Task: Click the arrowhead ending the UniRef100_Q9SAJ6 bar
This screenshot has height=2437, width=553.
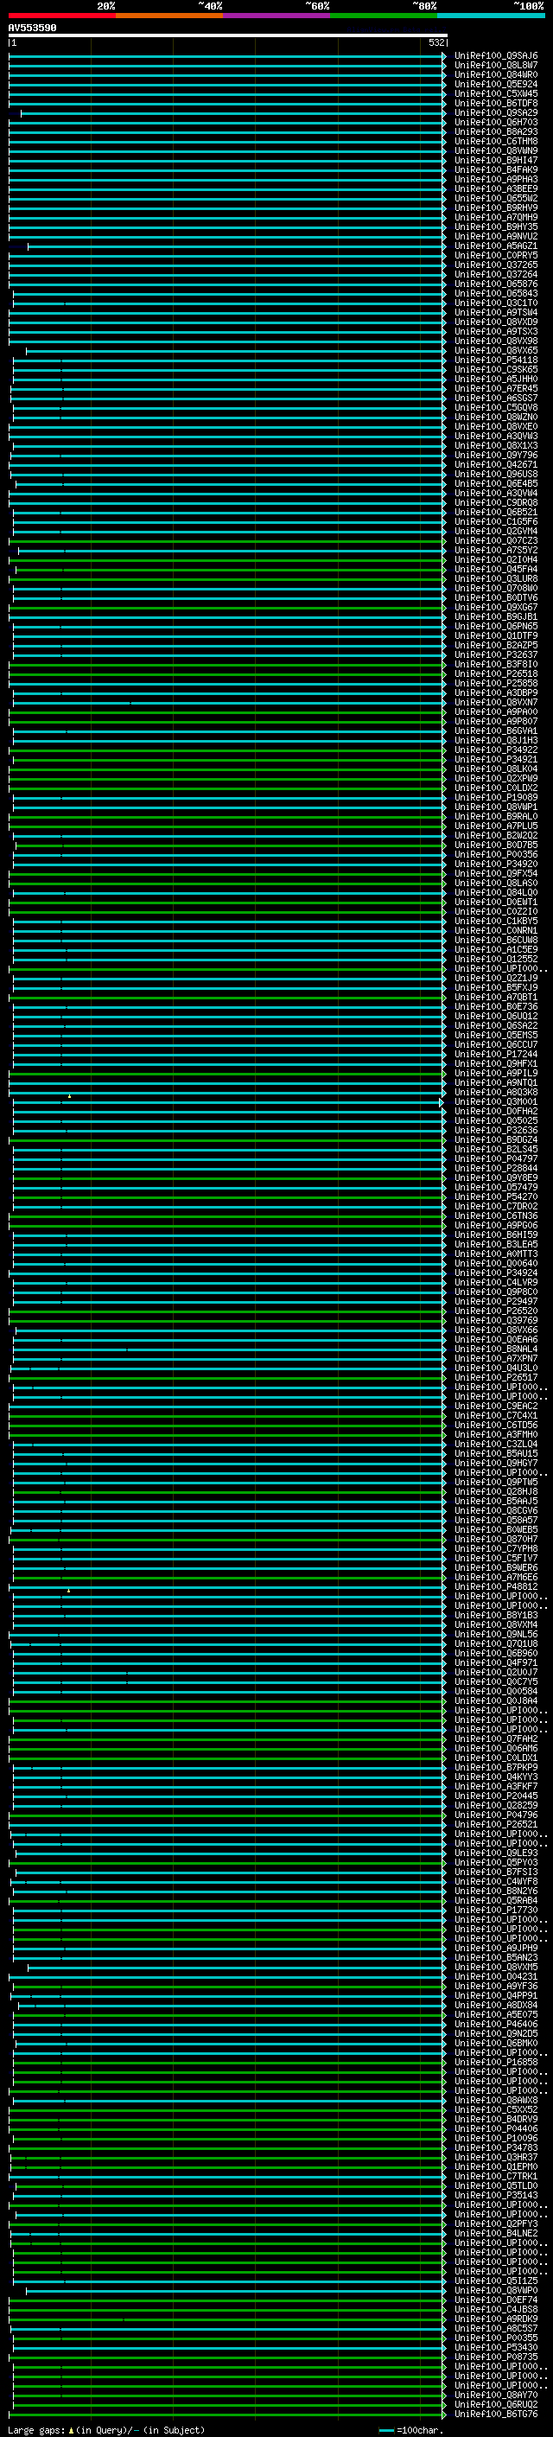Action: [x=444, y=56]
